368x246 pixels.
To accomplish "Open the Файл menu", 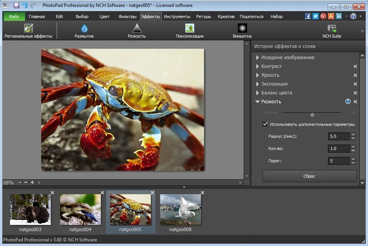I will (14, 17).
